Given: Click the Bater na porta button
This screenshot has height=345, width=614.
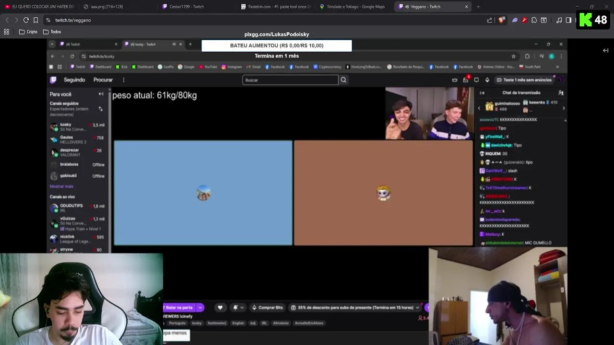Looking at the screenshot, I should click(179, 307).
